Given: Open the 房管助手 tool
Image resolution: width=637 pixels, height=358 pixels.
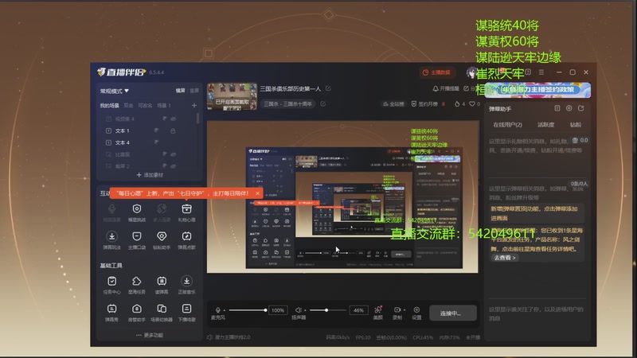Looking at the screenshot, I should (x=137, y=313).
